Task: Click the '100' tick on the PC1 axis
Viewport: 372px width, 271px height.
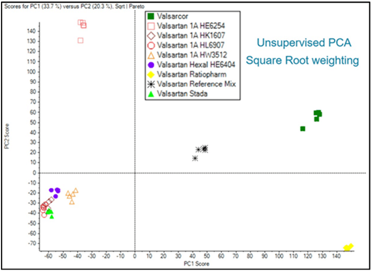Action: click(x=279, y=256)
